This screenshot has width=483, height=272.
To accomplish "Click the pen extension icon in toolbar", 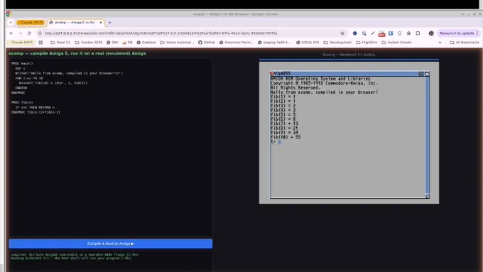I will 373,33.
